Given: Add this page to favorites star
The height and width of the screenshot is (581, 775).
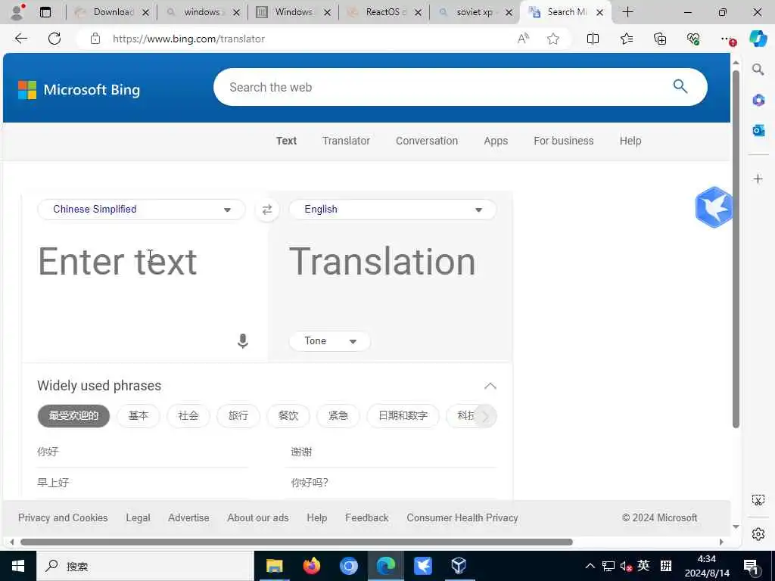Looking at the screenshot, I should tap(553, 39).
